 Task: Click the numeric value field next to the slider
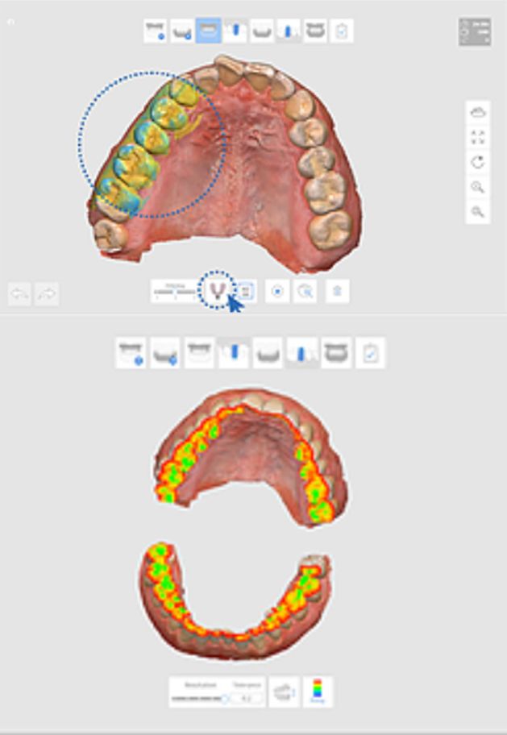pyautogui.click(x=247, y=699)
